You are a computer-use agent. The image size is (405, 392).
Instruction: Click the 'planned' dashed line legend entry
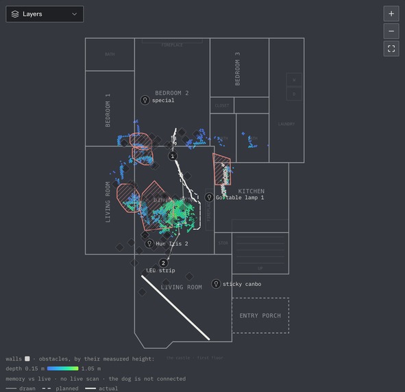point(60,389)
